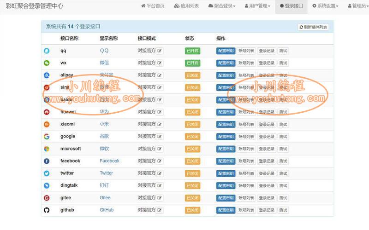Image resolution: width=369 pixels, height=230 pixels.
Task: Click the QQ penguin icon
Action: 47,51
